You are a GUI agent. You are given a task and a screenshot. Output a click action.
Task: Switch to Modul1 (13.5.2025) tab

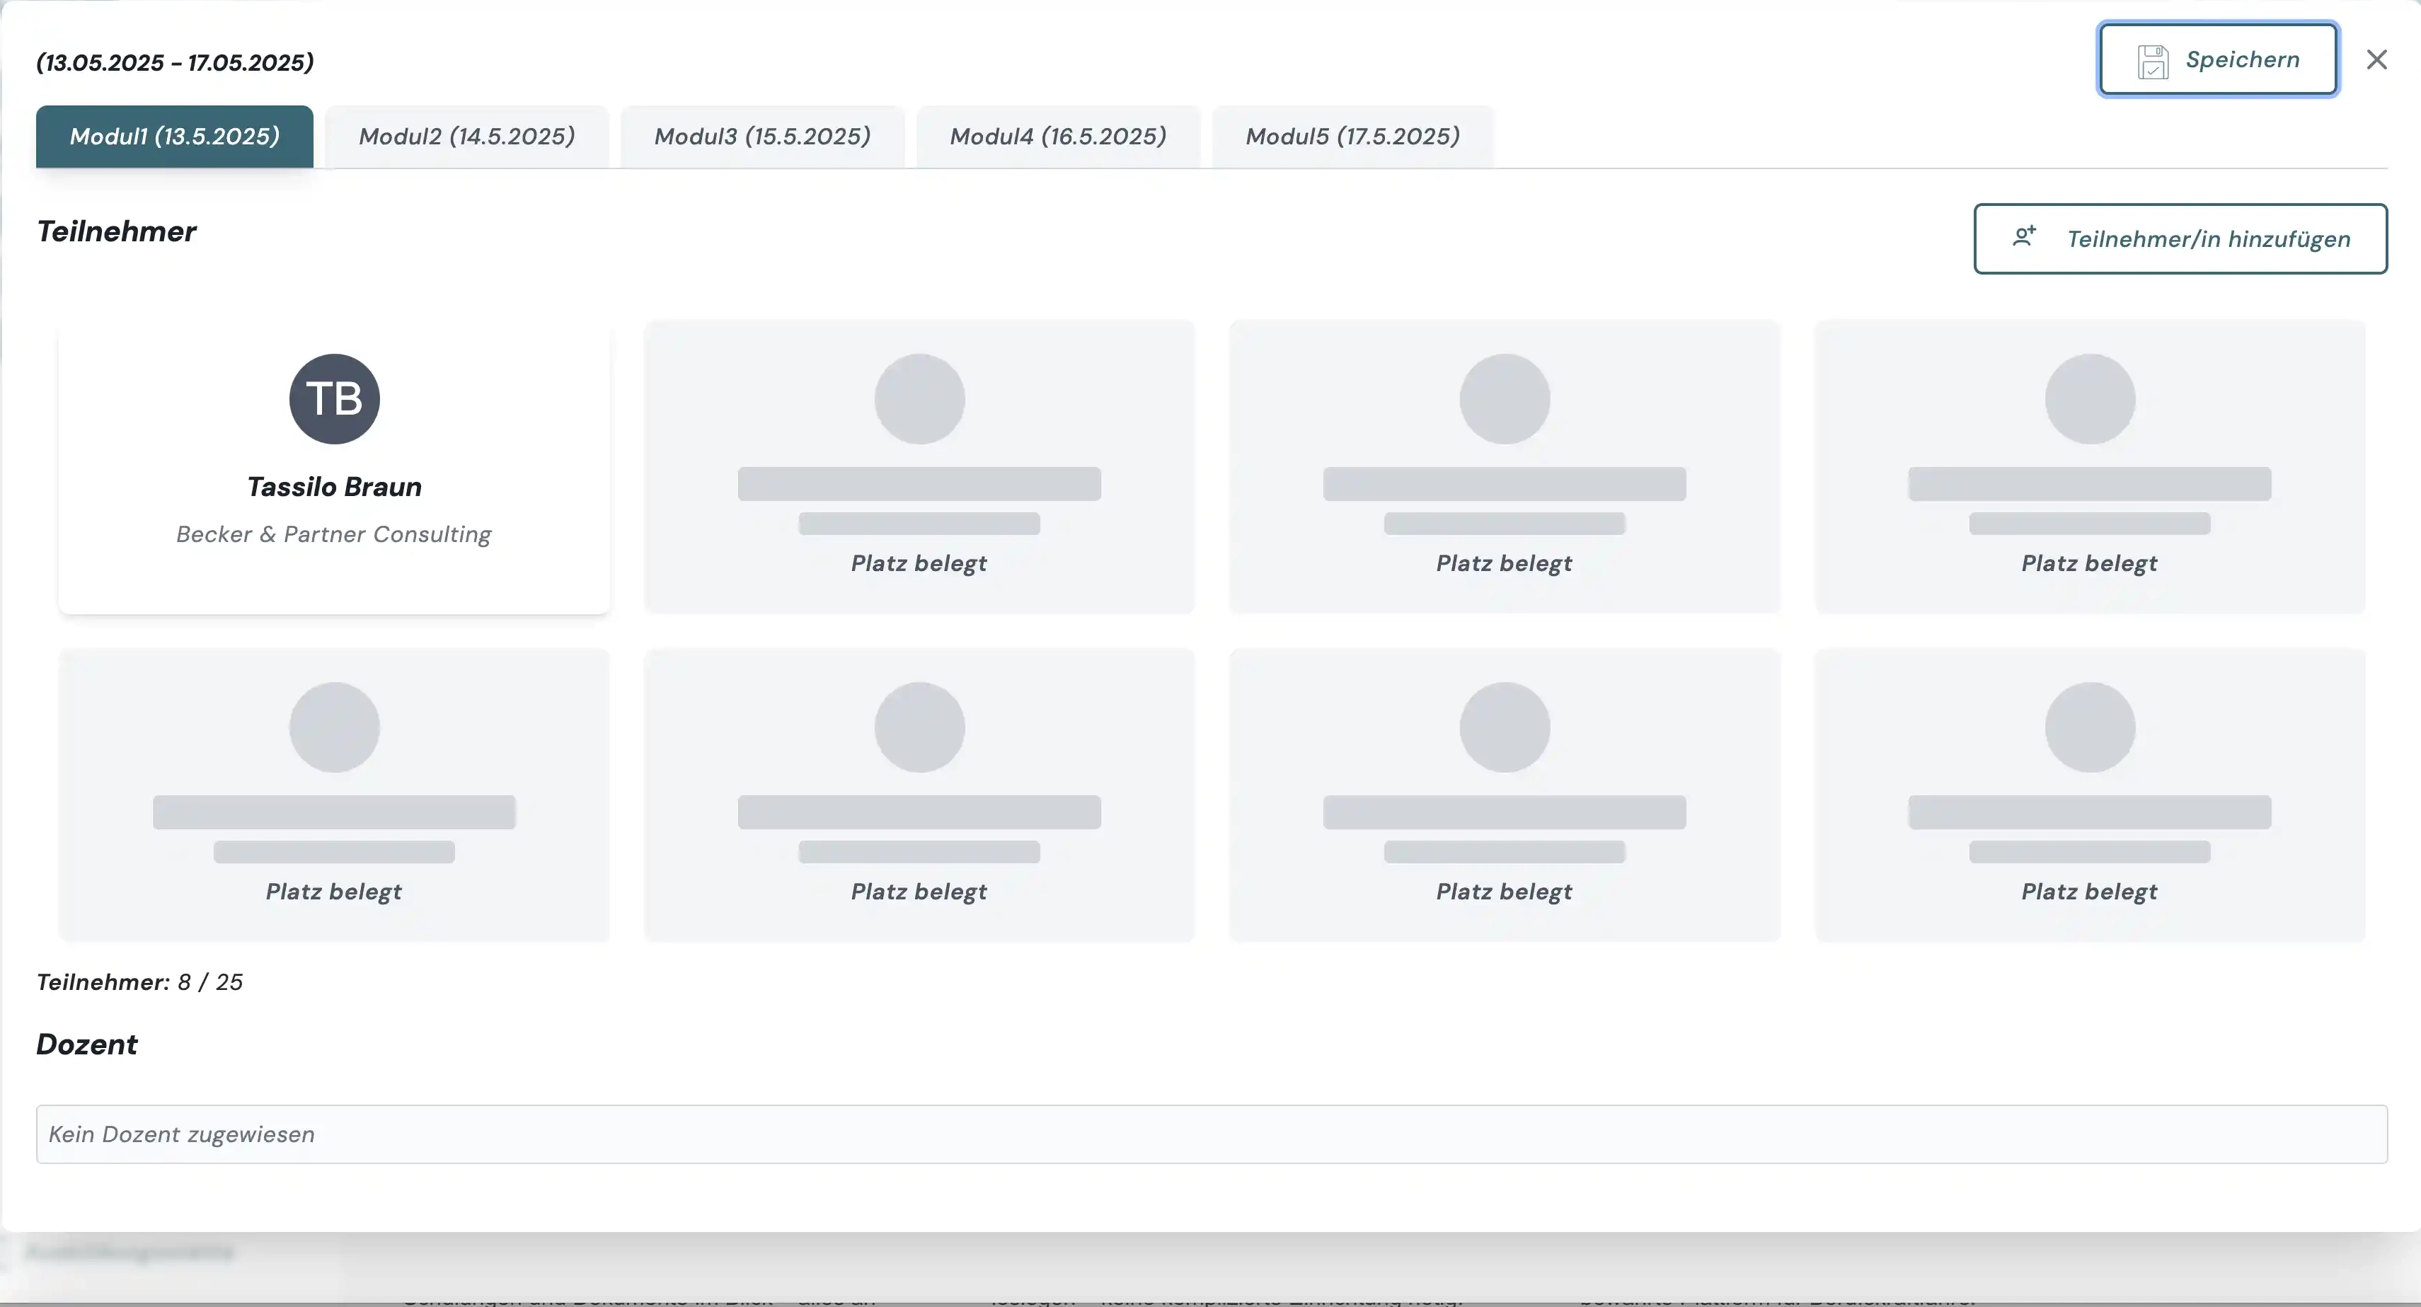point(175,137)
